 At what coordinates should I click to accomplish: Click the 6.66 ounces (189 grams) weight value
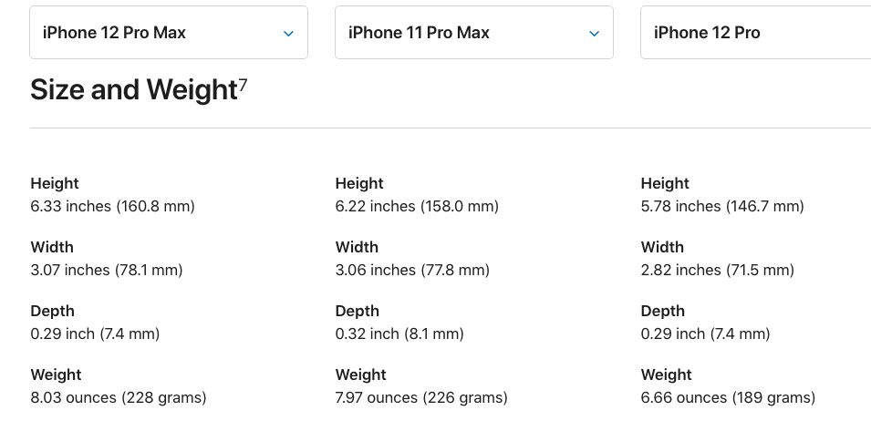coord(728,397)
